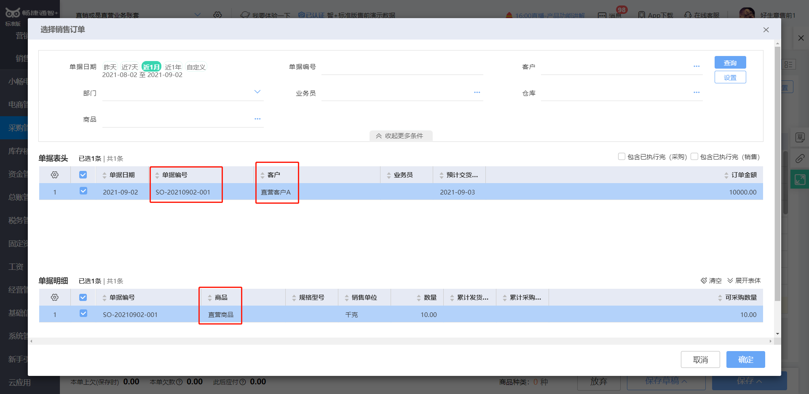Click the 设置 button
The width and height of the screenshot is (809, 394).
(730, 77)
